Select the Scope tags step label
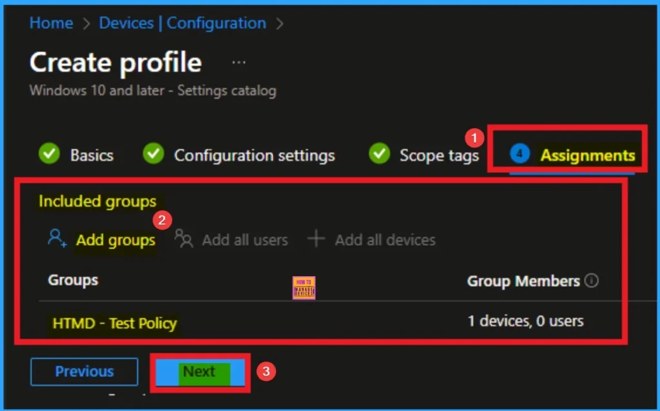The width and height of the screenshot is (660, 411). pos(439,155)
